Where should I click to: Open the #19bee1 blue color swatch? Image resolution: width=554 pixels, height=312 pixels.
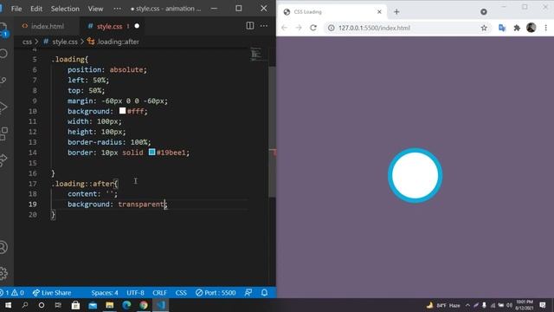[152, 153]
